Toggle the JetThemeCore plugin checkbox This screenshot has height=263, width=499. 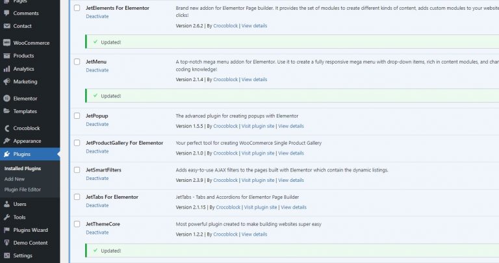point(77,224)
